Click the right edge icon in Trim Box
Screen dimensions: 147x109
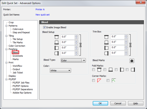(x=106, y=53)
